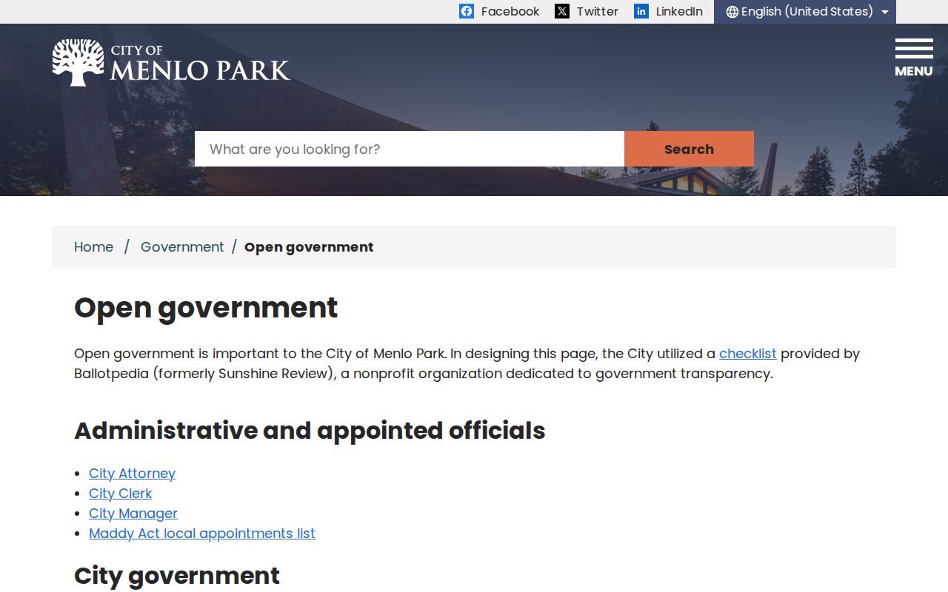The height and width of the screenshot is (592, 948).
Task: Open the LinkedIn text link
Action: coord(679,11)
